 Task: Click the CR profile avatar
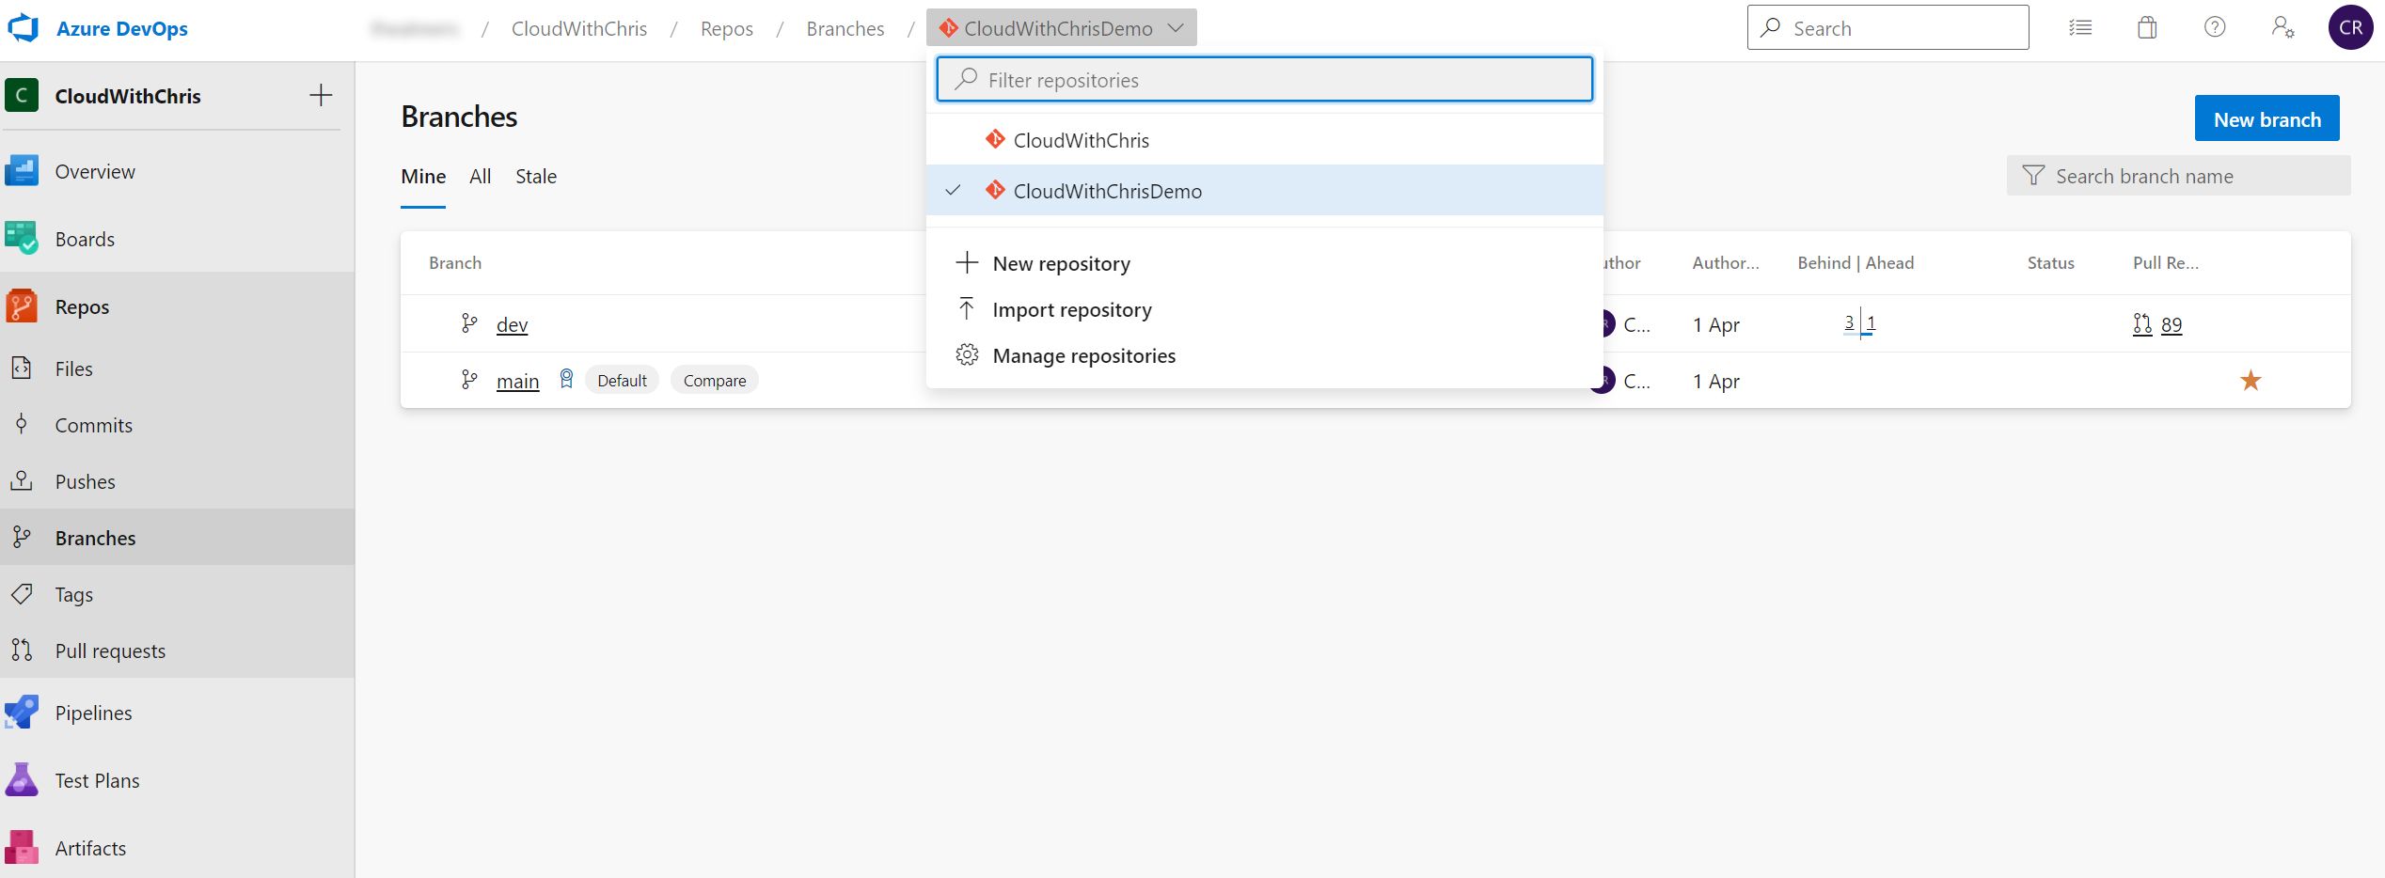pyautogui.click(x=2350, y=27)
